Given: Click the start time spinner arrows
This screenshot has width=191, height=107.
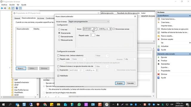Looking at the screenshot, I should [110, 29].
